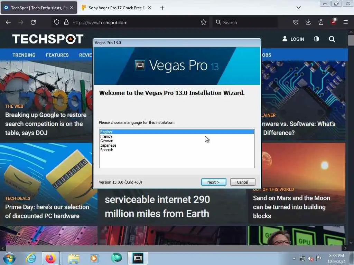This screenshot has width=354, height=265.
Task: Open the Windows Start menu
Action: 9,258
